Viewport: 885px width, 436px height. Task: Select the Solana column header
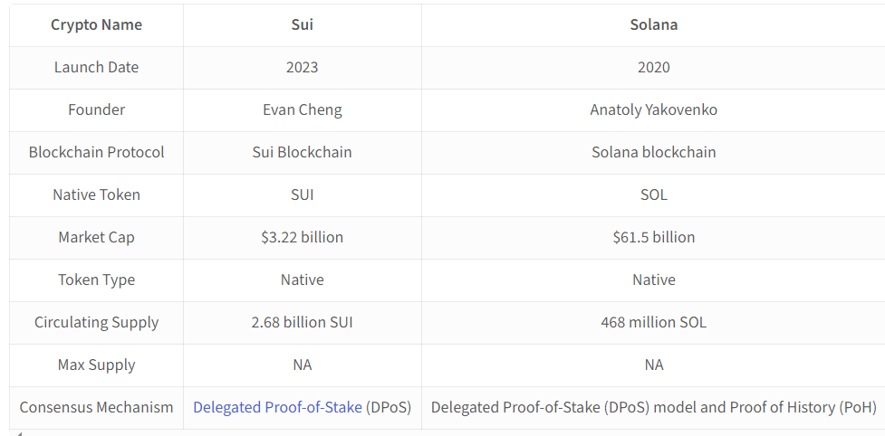pyautogui.click(x=654, y=24)
